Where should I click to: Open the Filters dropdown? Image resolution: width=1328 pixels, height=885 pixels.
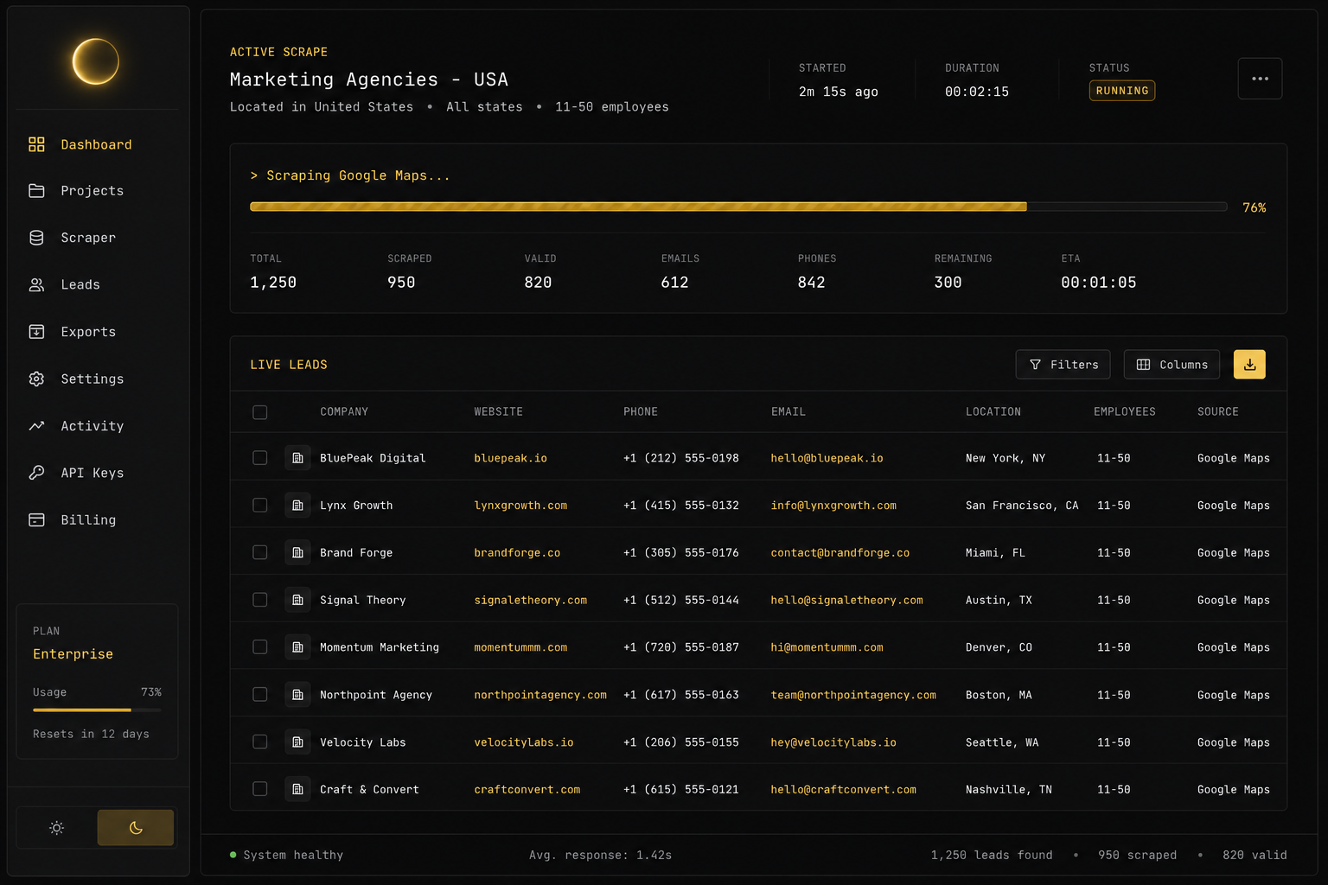pos(1063,365)
